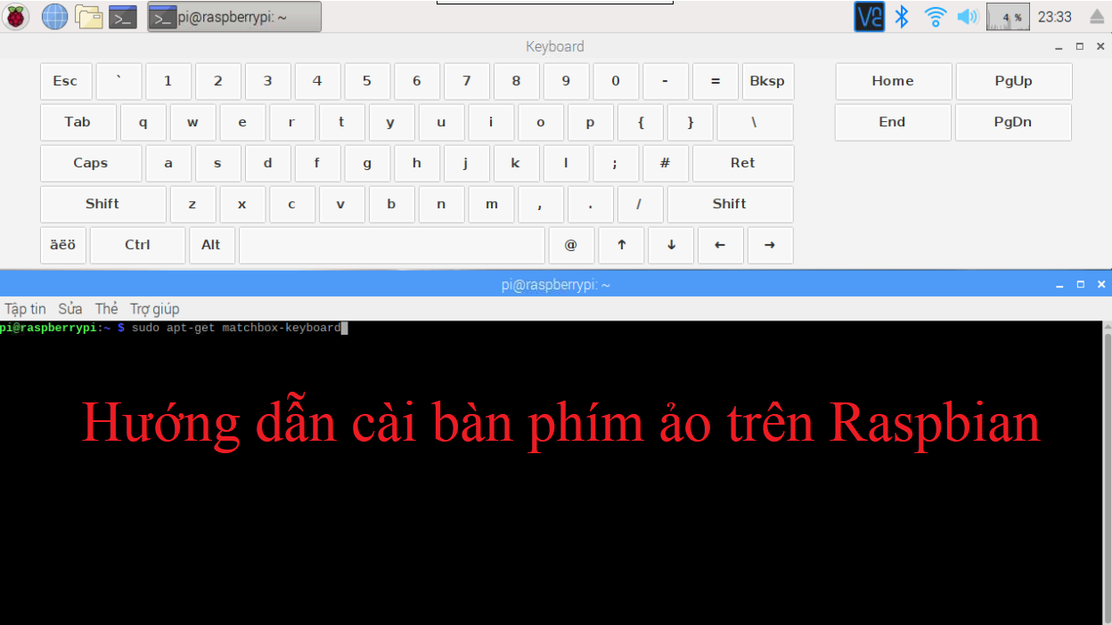Tap the Bksp key
This screenshot has height=625, width=1112.
[767, 81]
